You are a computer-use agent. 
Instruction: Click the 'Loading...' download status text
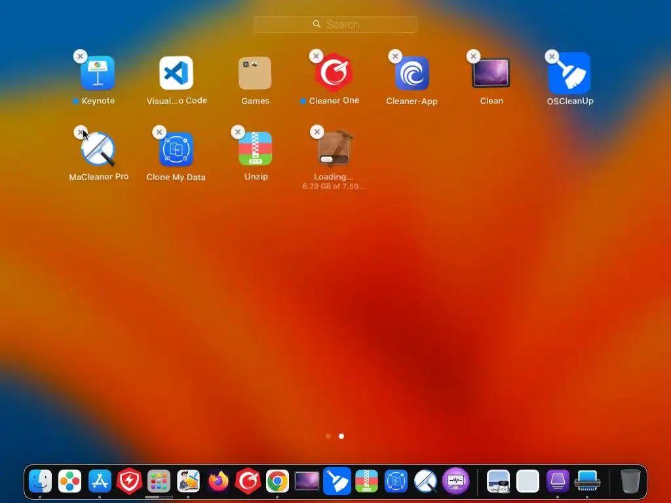coord(334,177)
